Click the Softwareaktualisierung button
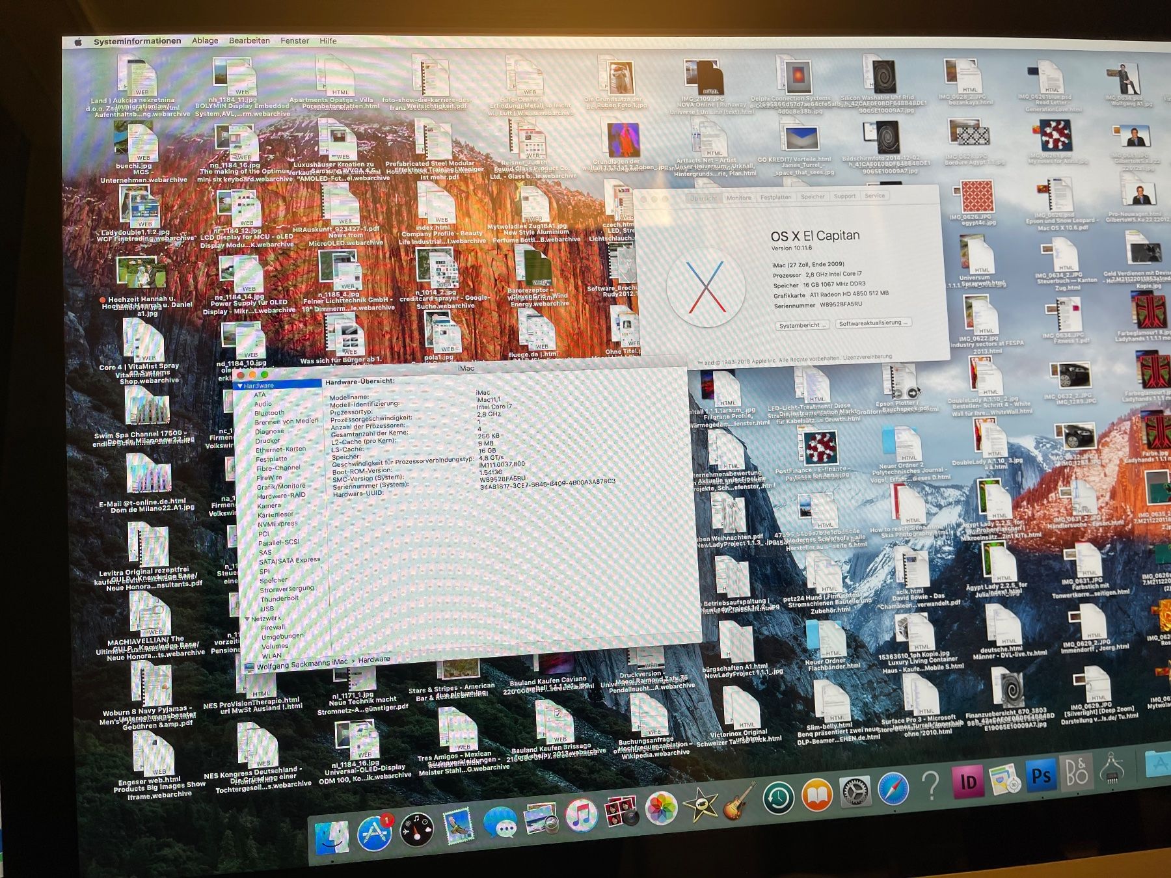Viewport: 1171px width, 878px height. (x=873, y=323)
